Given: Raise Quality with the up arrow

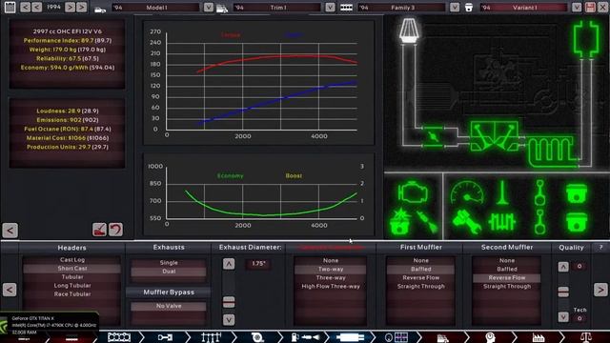Looking at the screenshot, I should tap(563, 267).
